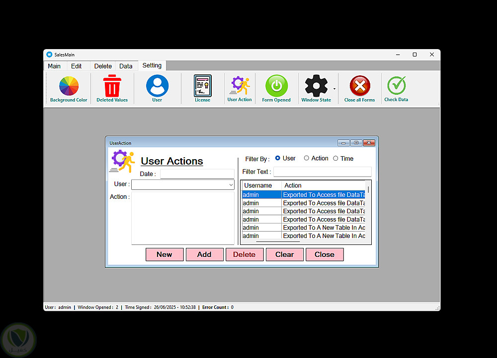497x358 pixels.
Task: Click the Action text area
Action: (183, 218)
